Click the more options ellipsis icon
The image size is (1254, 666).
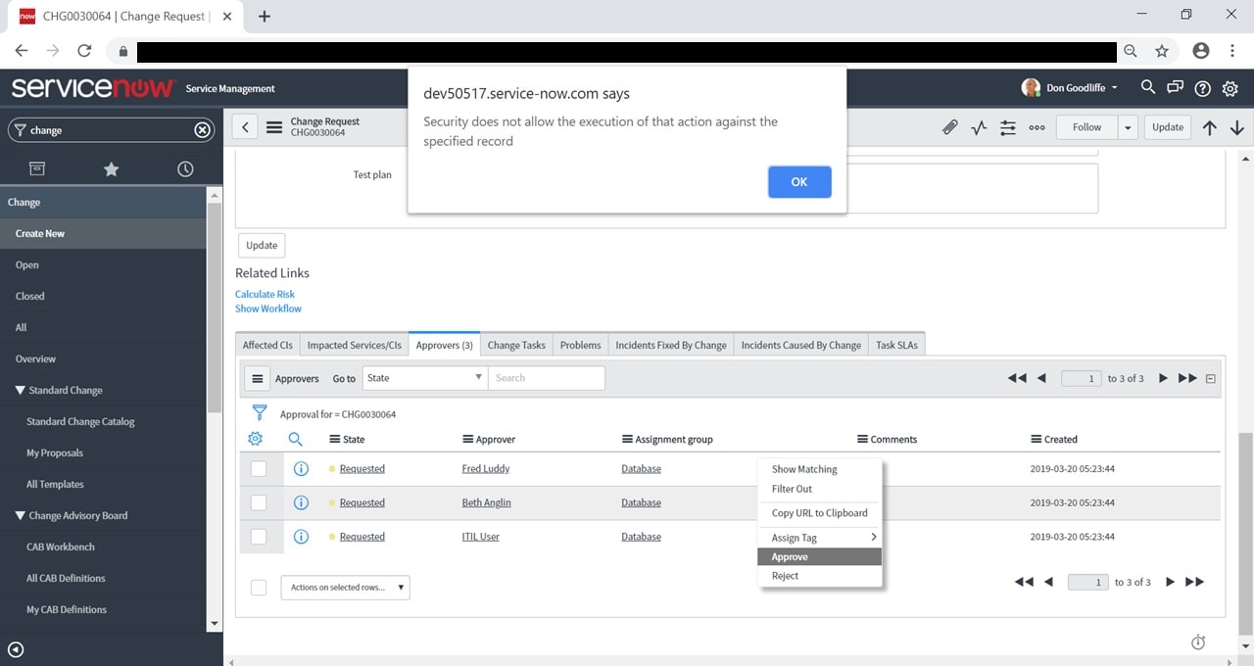(x=1037, y=127)
